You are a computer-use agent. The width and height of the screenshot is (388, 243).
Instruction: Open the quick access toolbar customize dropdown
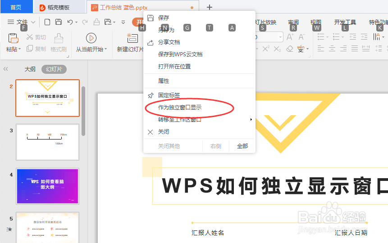coord(123,22)
